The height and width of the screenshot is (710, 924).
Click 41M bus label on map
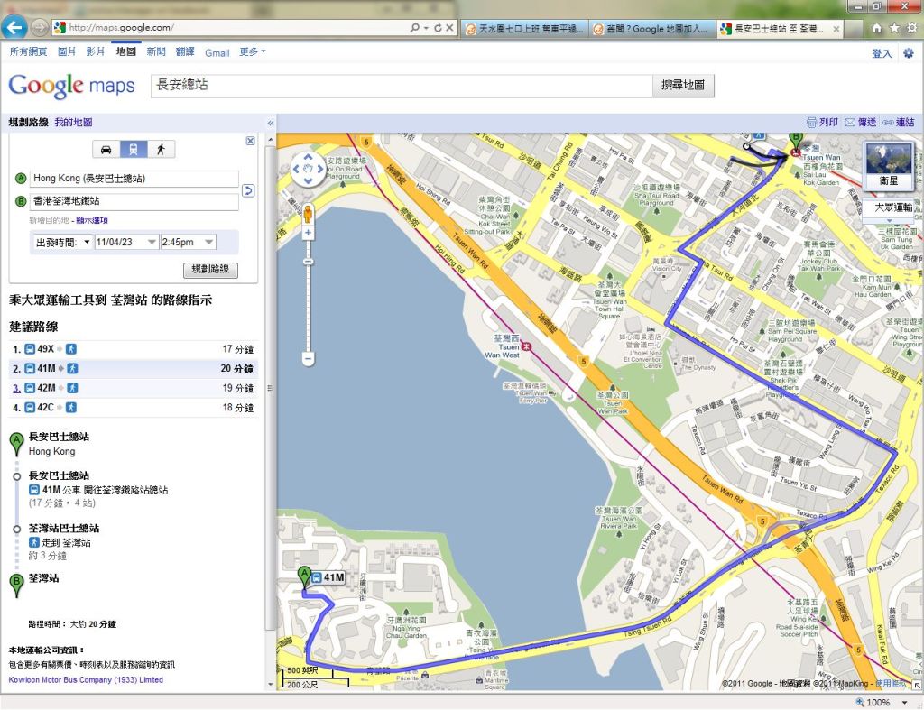[328, 577]
